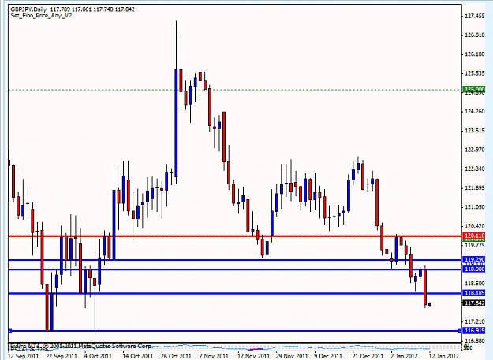Click the blue 118.189 price tag
The height and width of the screenshot is (360, 493).
coord(474,293)
